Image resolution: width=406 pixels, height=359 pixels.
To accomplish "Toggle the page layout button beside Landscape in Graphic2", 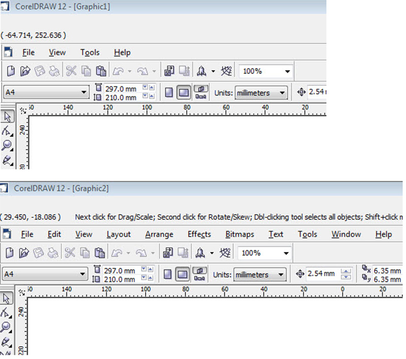I will pos(200,275).
